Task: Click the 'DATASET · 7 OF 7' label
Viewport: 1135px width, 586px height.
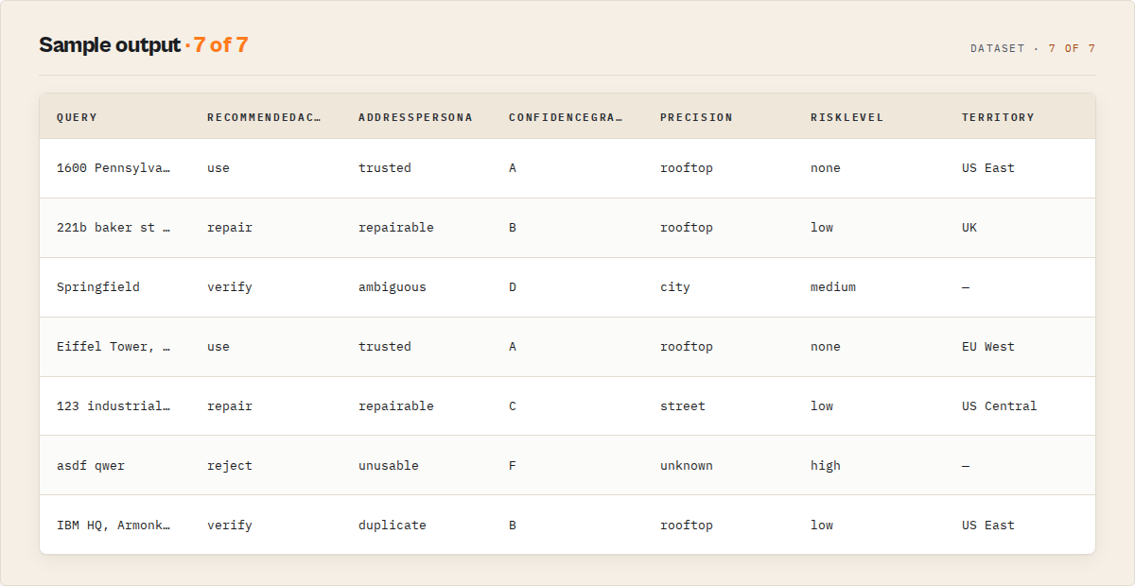Action: [x=1033, y=48]
